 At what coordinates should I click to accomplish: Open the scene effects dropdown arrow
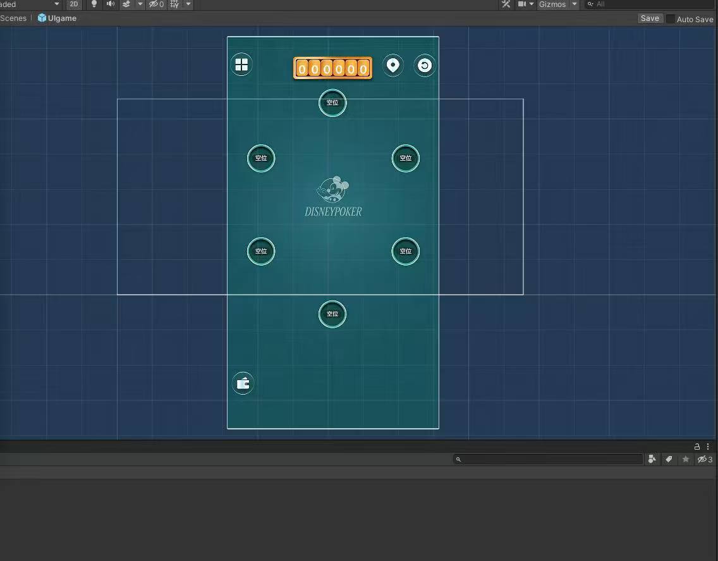pyautogui.click(x=140, y=4)
